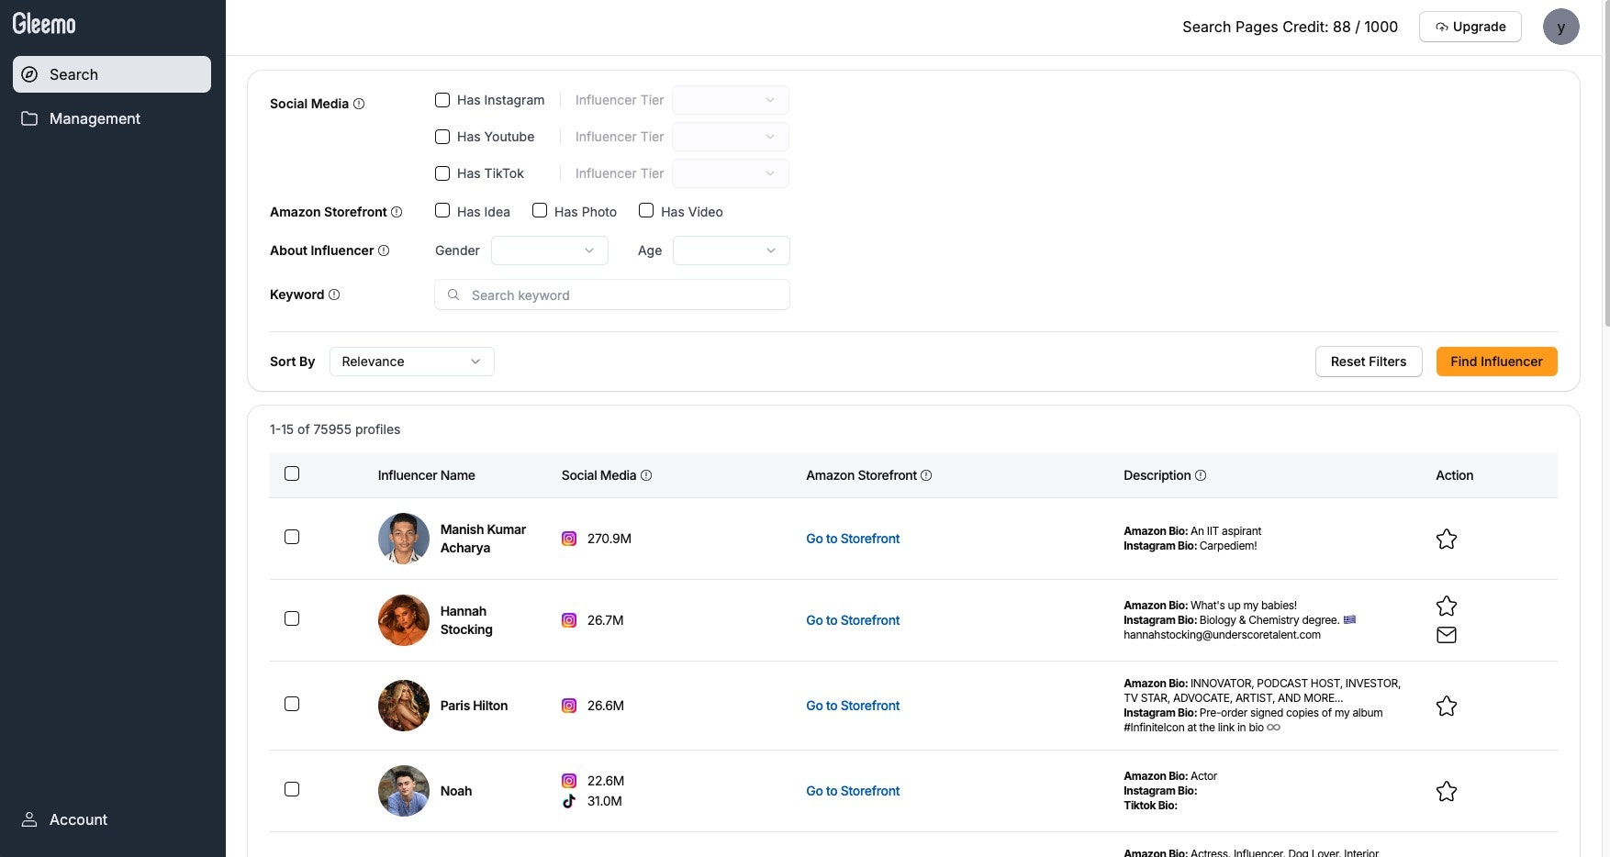Select the Hannah Stocking row checkbox
The image size is (1610, 857).
(292, 618)
